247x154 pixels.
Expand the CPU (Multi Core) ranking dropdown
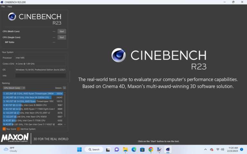[14, 88]
